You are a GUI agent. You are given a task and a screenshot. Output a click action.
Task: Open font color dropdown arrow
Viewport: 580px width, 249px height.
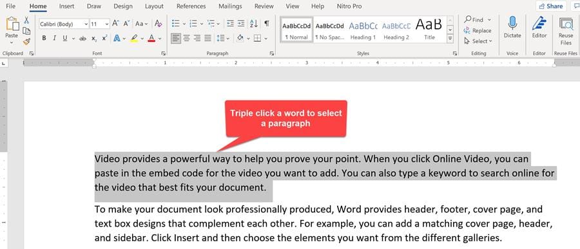coord(160,39)
